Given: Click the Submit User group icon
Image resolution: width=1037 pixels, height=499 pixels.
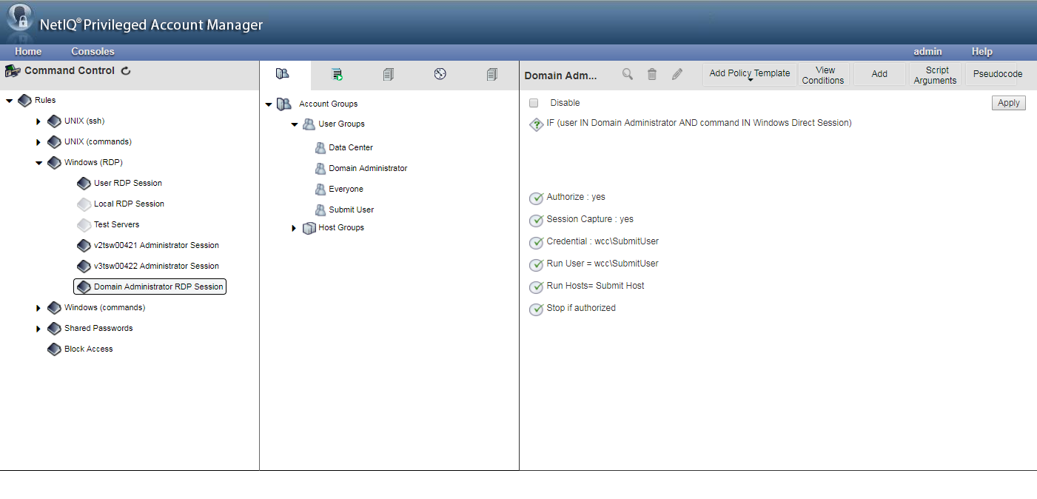Looking at the screenshot, I should coord(321,210).
